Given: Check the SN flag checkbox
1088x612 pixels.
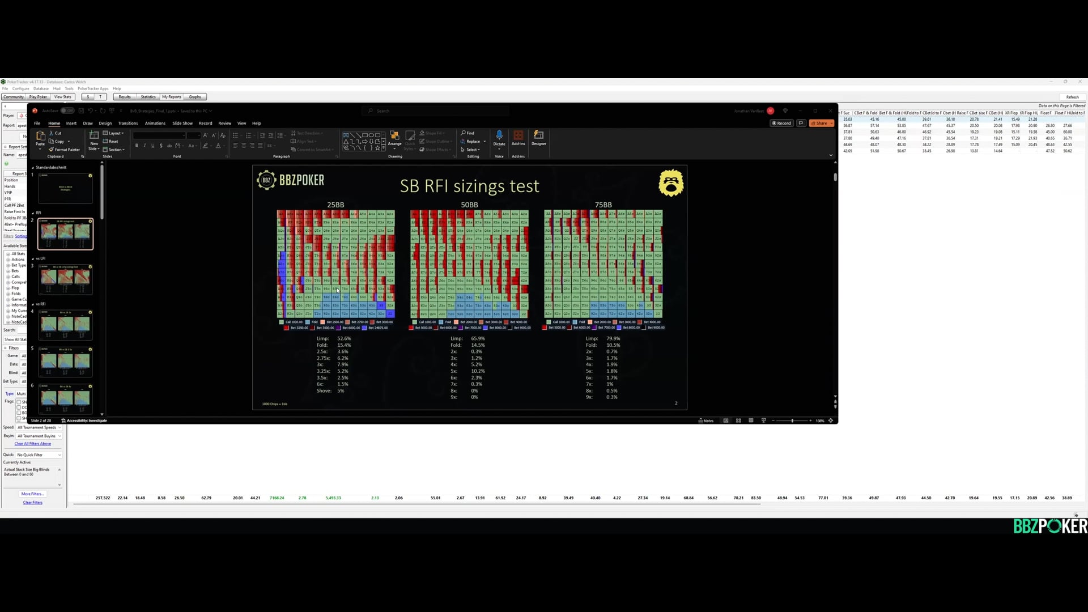Looking at the screenshot, I should point(19,402).
